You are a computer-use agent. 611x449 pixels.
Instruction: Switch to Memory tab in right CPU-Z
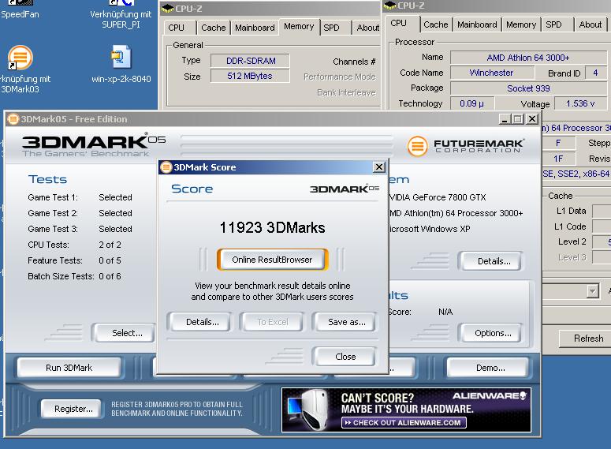(x=521, y=24)
